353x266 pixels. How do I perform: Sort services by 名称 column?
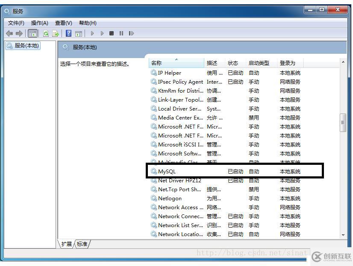[156, 63]
